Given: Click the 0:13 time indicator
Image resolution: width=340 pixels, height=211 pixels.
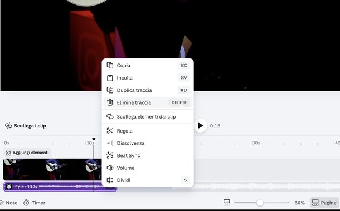Looking at the screenshot, I should [x=215, y=126].
